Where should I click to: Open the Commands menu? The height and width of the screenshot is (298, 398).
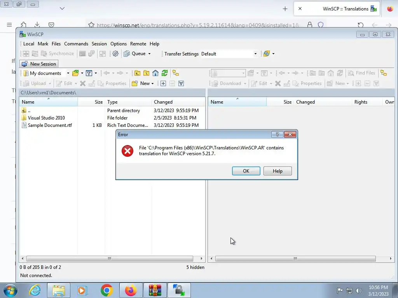pos(76,44)
